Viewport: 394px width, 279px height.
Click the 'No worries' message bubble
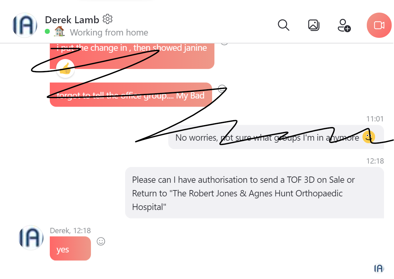pos(276,137)
